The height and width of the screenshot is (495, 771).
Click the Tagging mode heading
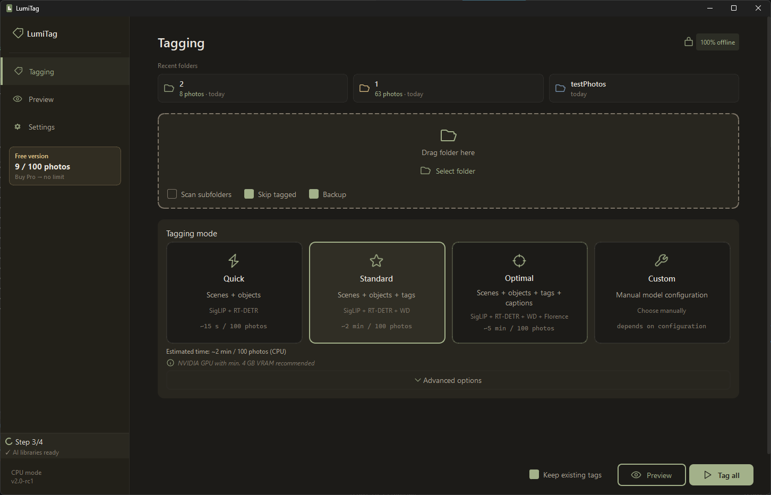coord(192,234)
